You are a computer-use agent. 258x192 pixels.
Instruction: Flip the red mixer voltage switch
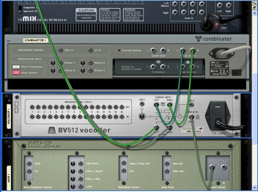[216, 26]
